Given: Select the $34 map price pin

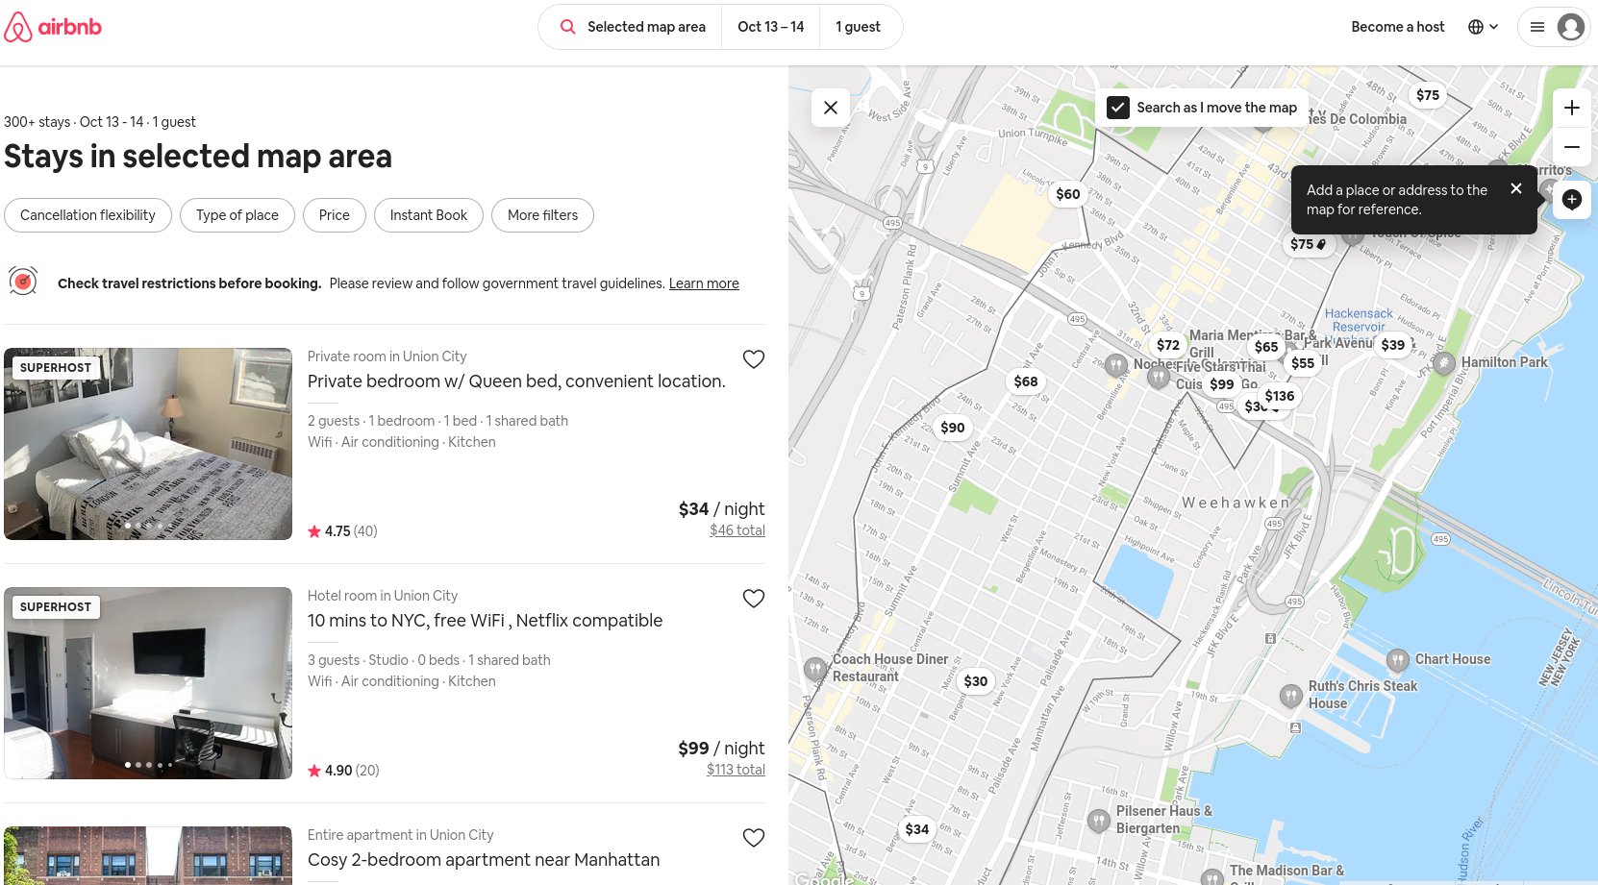Looking at the screenshot, I should point(917,829).
